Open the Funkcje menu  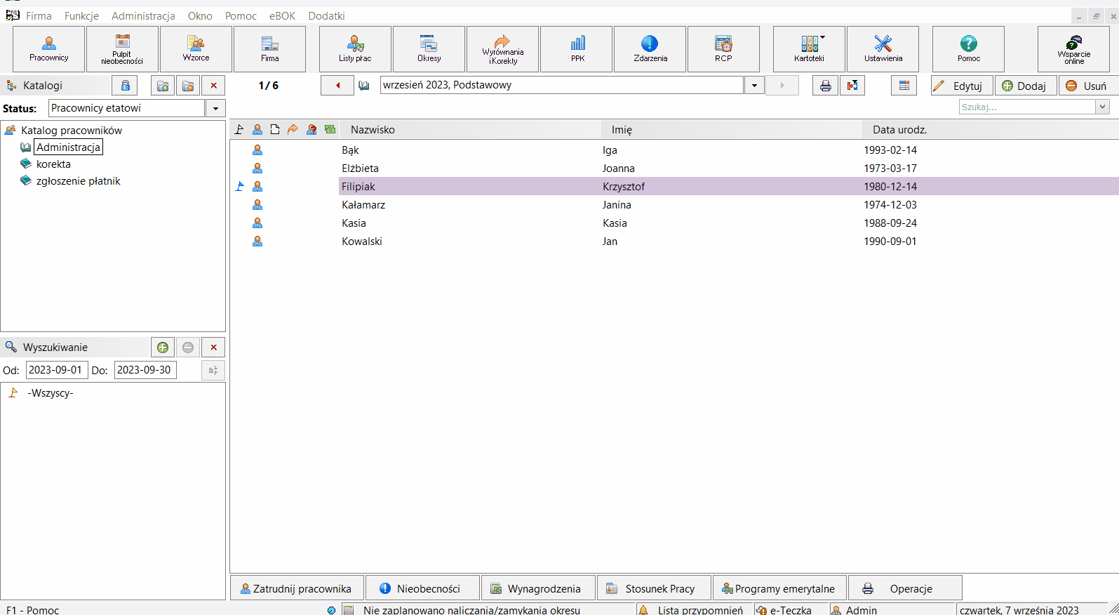point(81,15)
